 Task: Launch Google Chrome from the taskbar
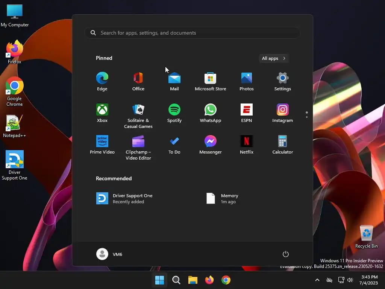226,280
